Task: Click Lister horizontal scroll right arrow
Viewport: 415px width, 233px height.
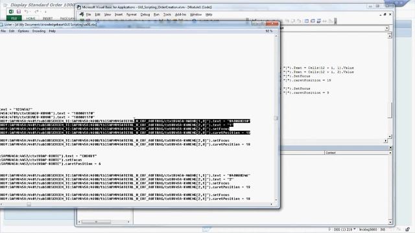Action: tap(271, 205)
